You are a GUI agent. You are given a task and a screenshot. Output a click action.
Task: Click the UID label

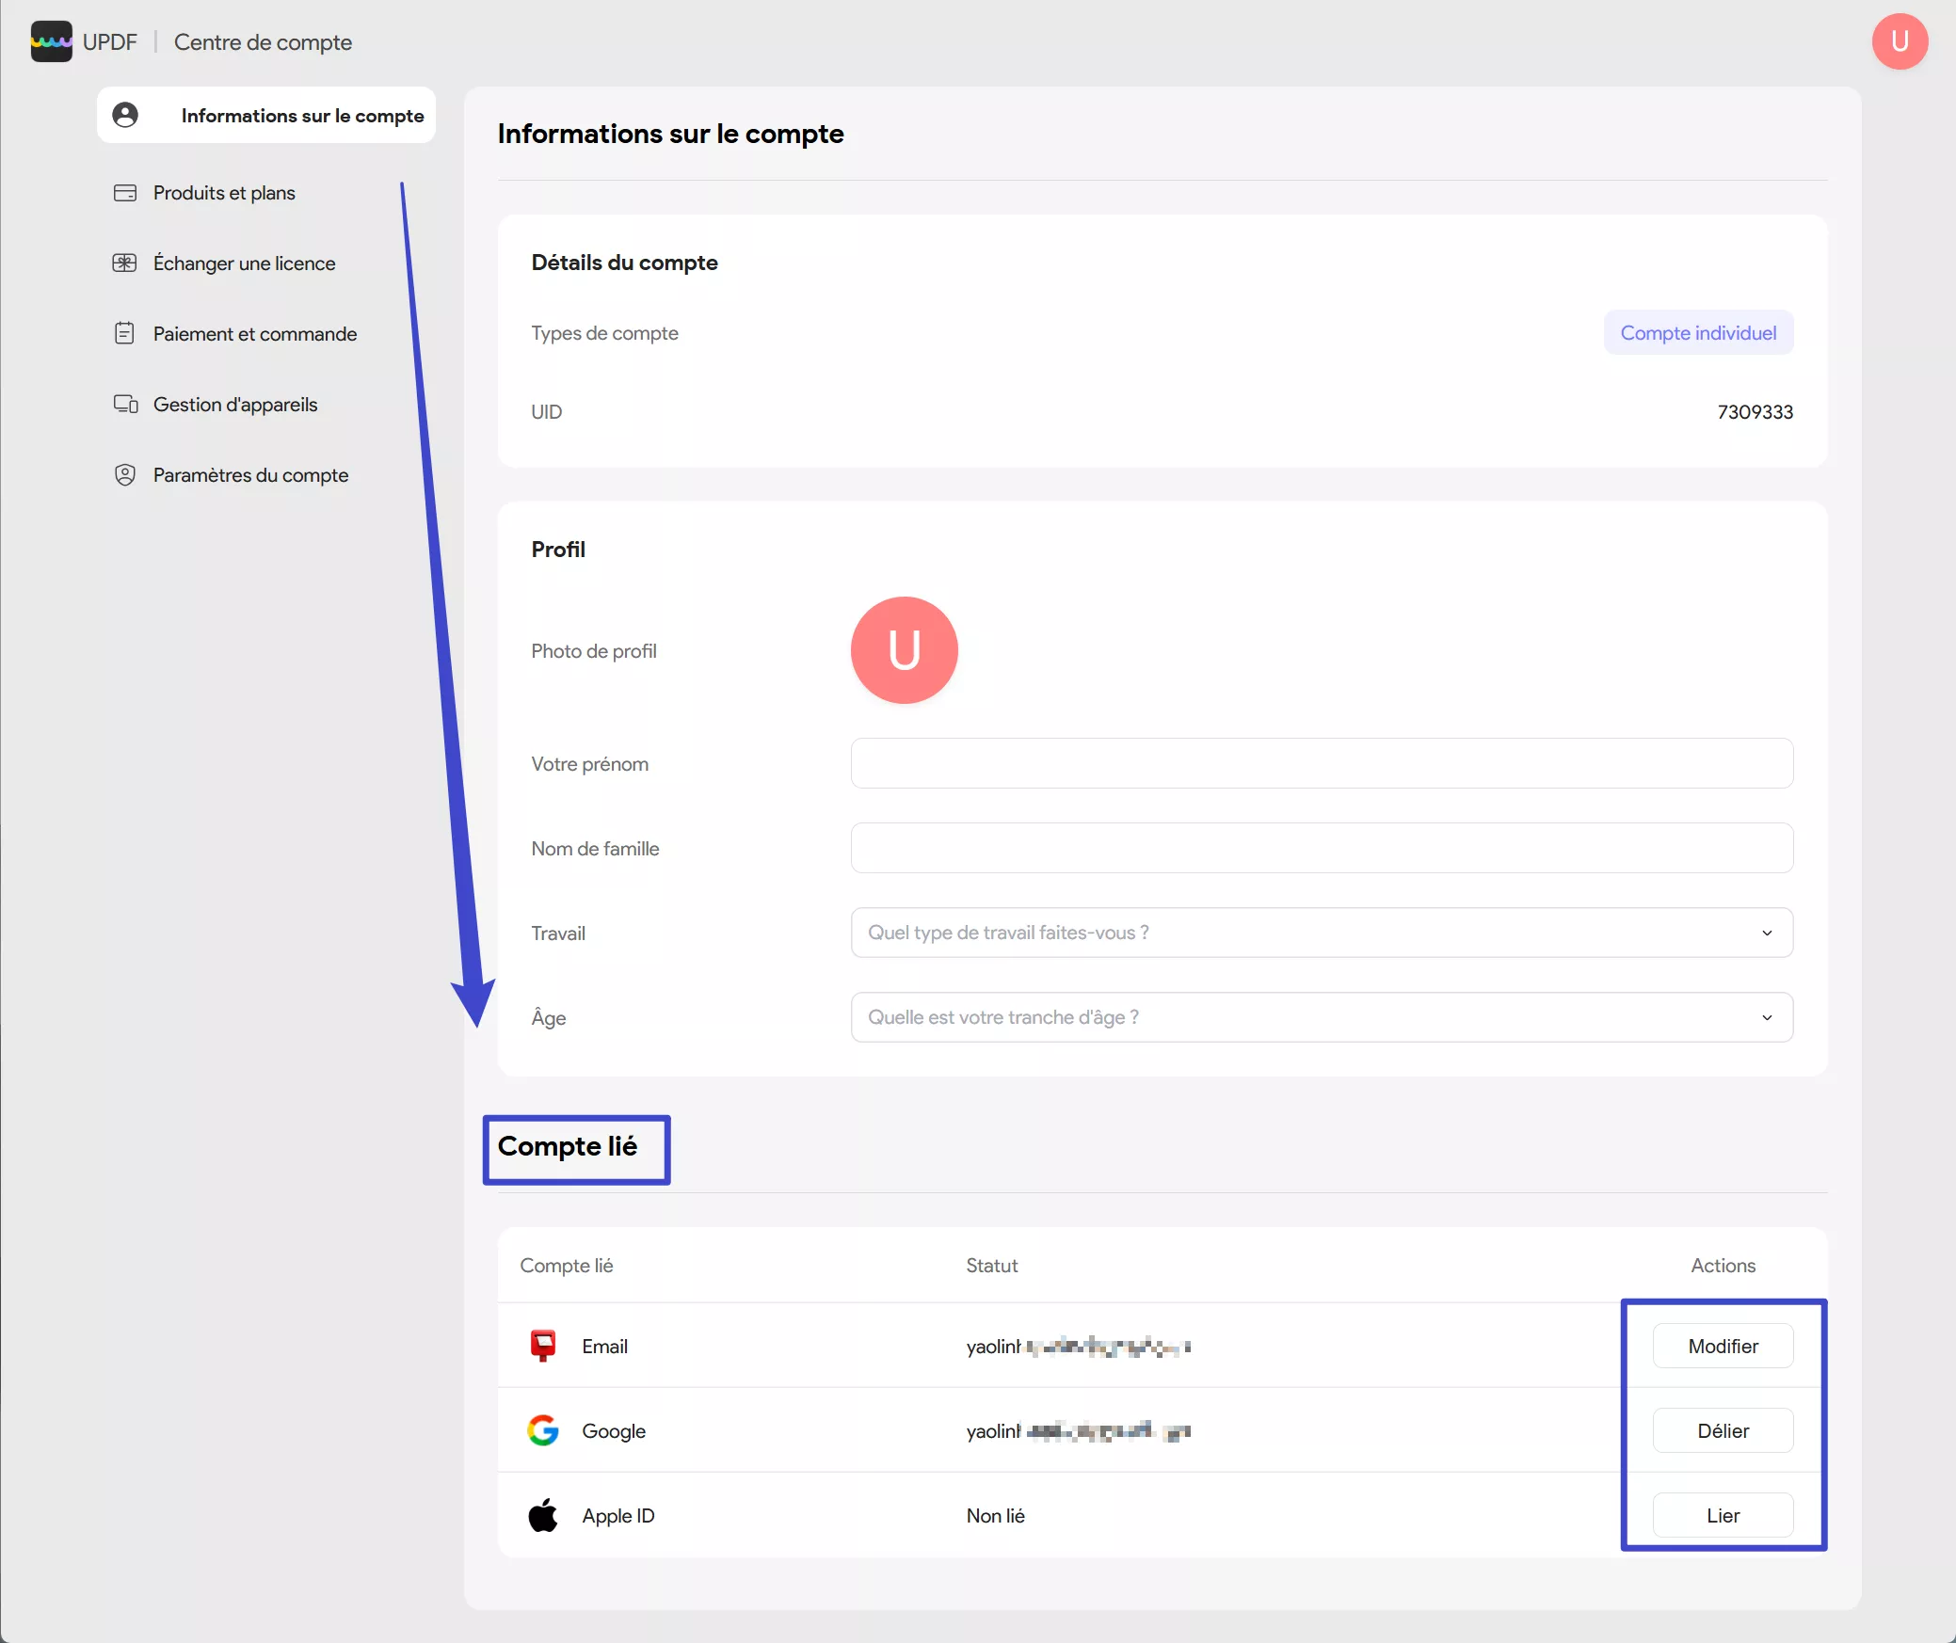click(546, 412)
